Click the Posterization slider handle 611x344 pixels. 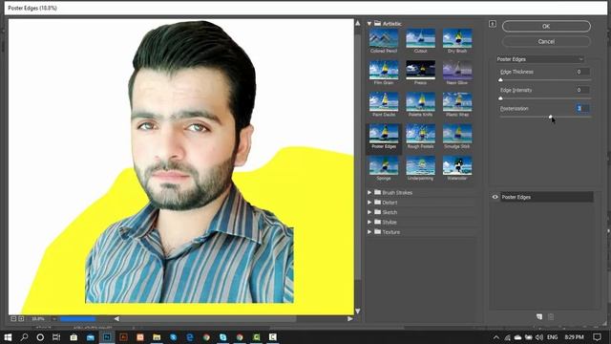pyautogui.click(x=550, y=117)
